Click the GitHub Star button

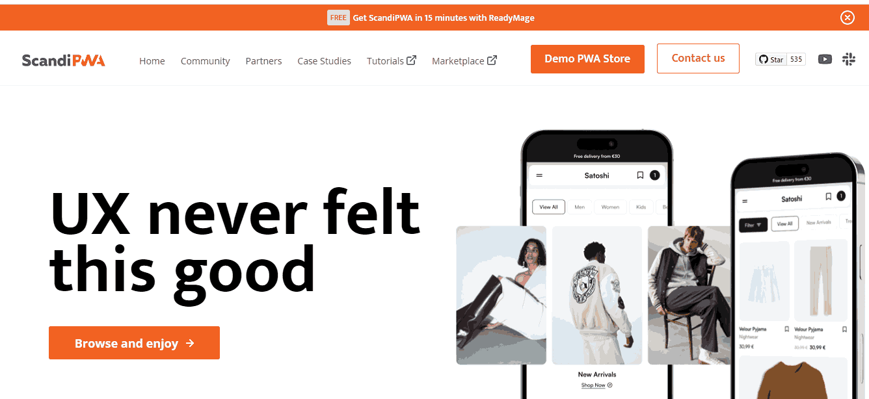tap(771, 59)
